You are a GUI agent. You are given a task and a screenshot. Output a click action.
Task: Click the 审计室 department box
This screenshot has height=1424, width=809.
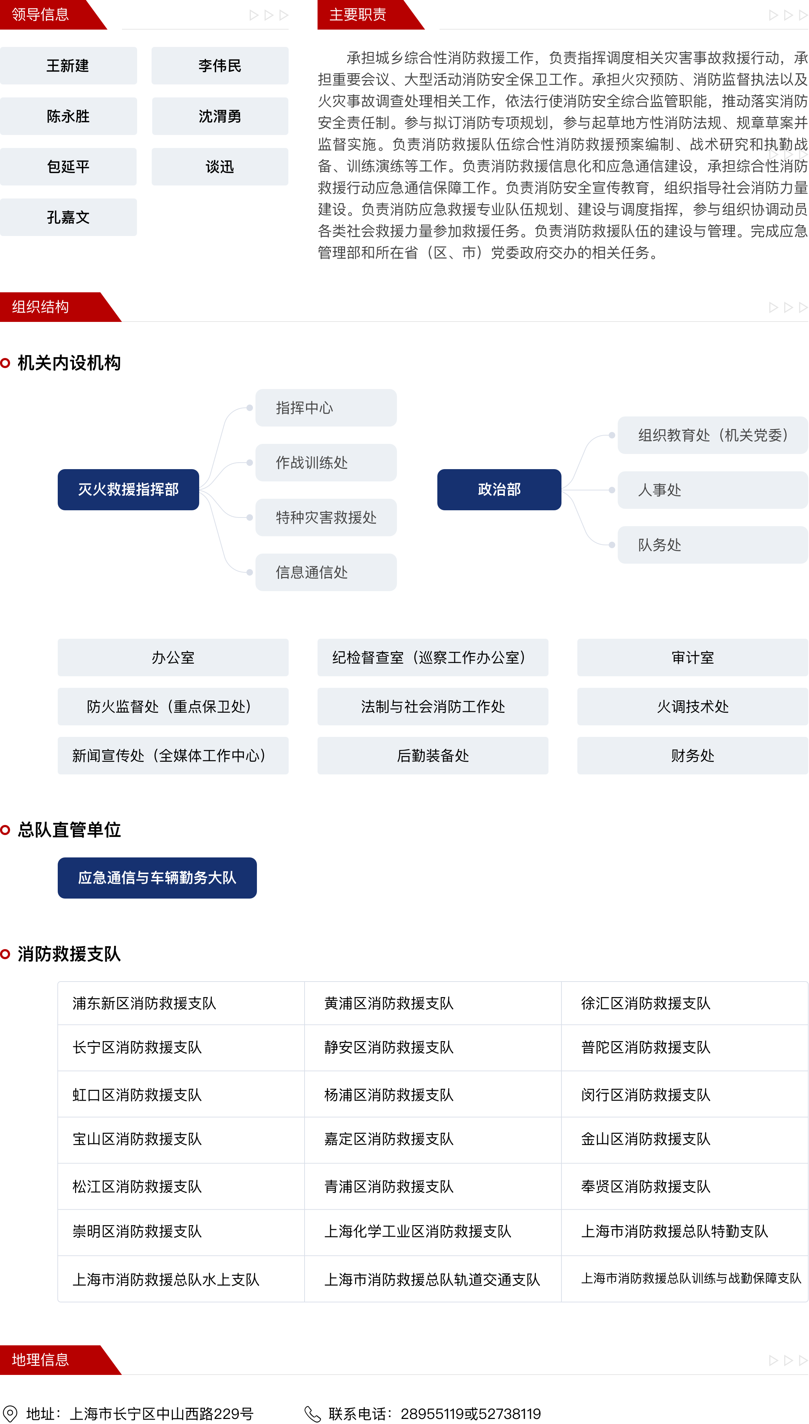(693, 657)
